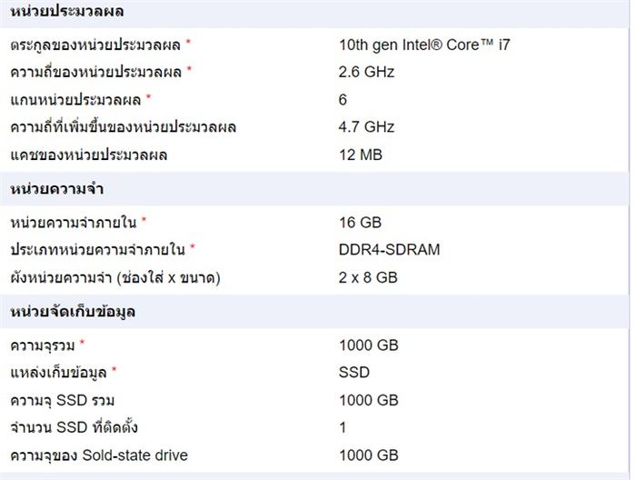Select the DDR4-SDRAM memory type value
This screenshot has height=480, width=636.
click(x=389, y=249)
